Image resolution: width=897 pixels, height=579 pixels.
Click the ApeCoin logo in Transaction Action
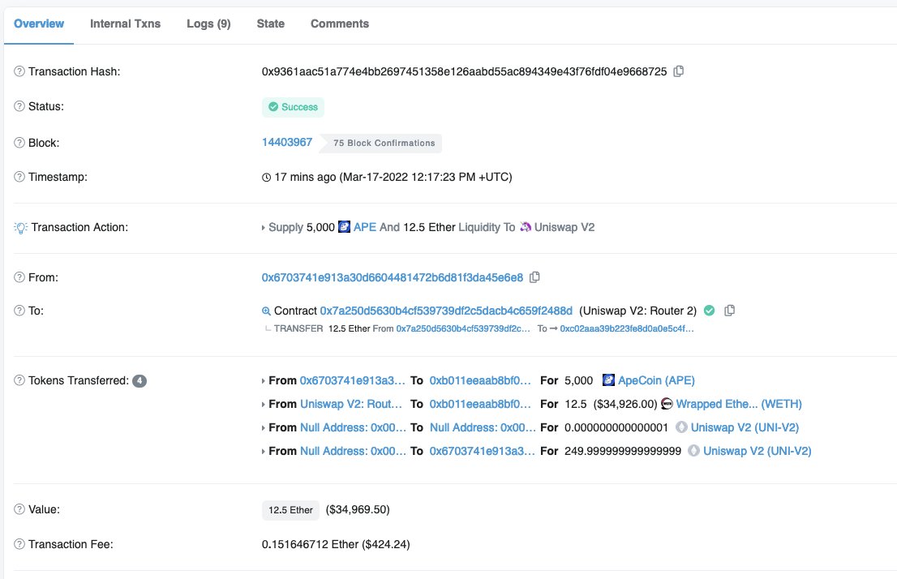(345, 227)
